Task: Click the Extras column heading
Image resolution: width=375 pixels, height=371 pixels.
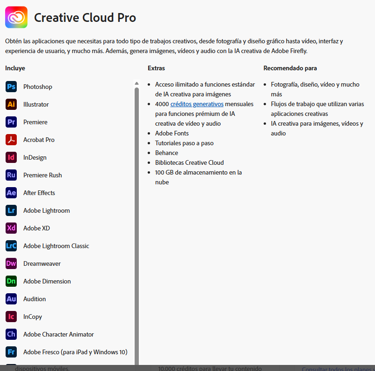Action: pyautogui.click(x=157, y=68)
